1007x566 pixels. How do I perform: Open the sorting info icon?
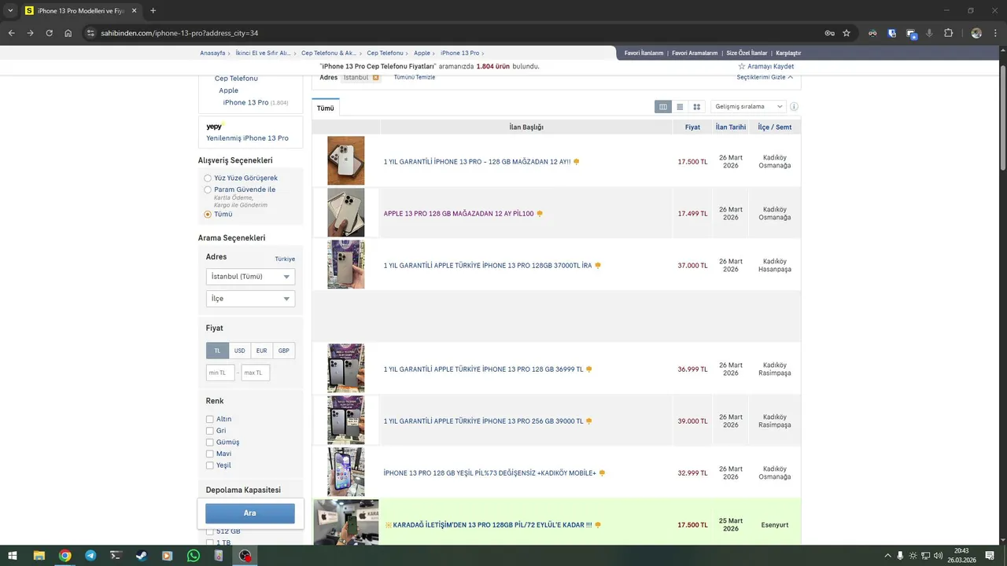[794, 107]
